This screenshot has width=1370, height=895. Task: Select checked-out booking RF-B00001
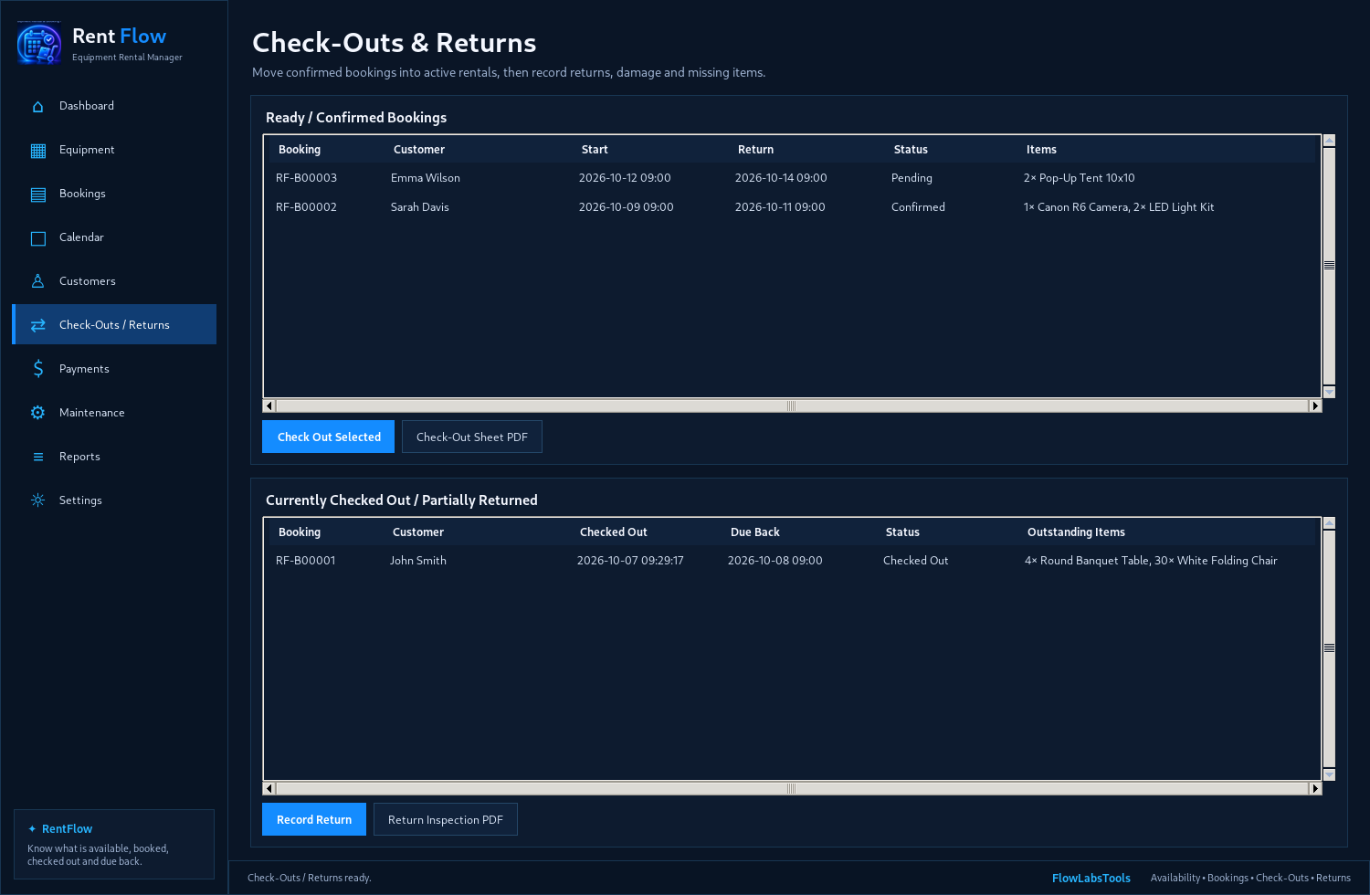pos(790,561)
